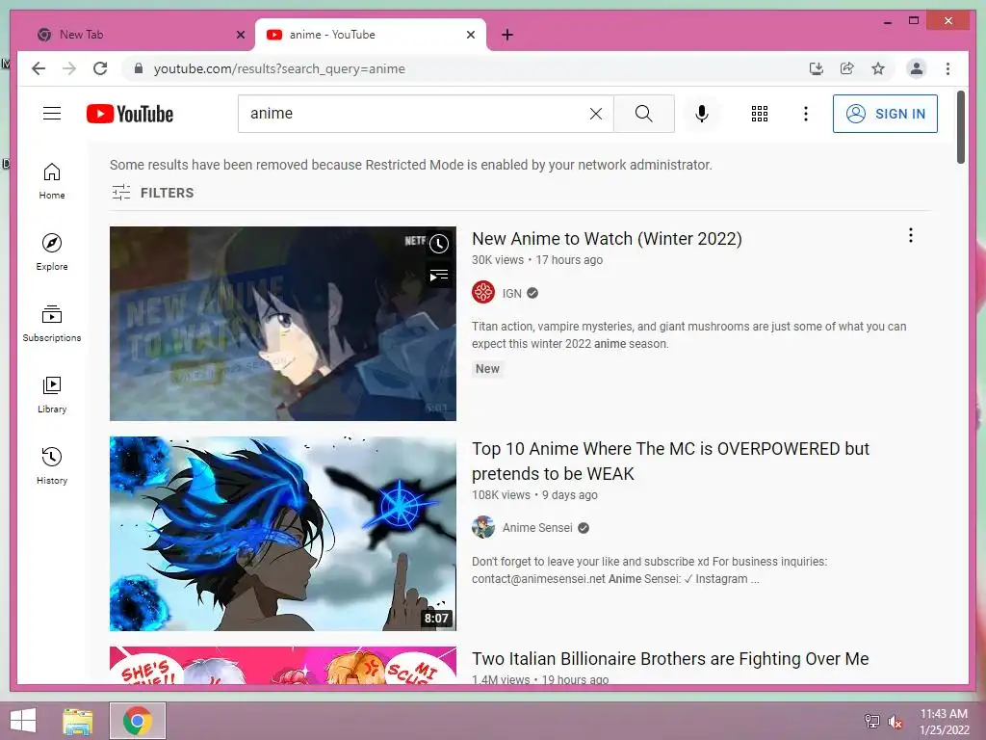Clear the search box with the X

[595, 114]
